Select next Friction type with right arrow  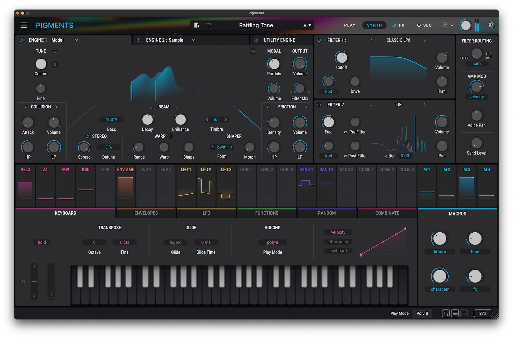306,107
